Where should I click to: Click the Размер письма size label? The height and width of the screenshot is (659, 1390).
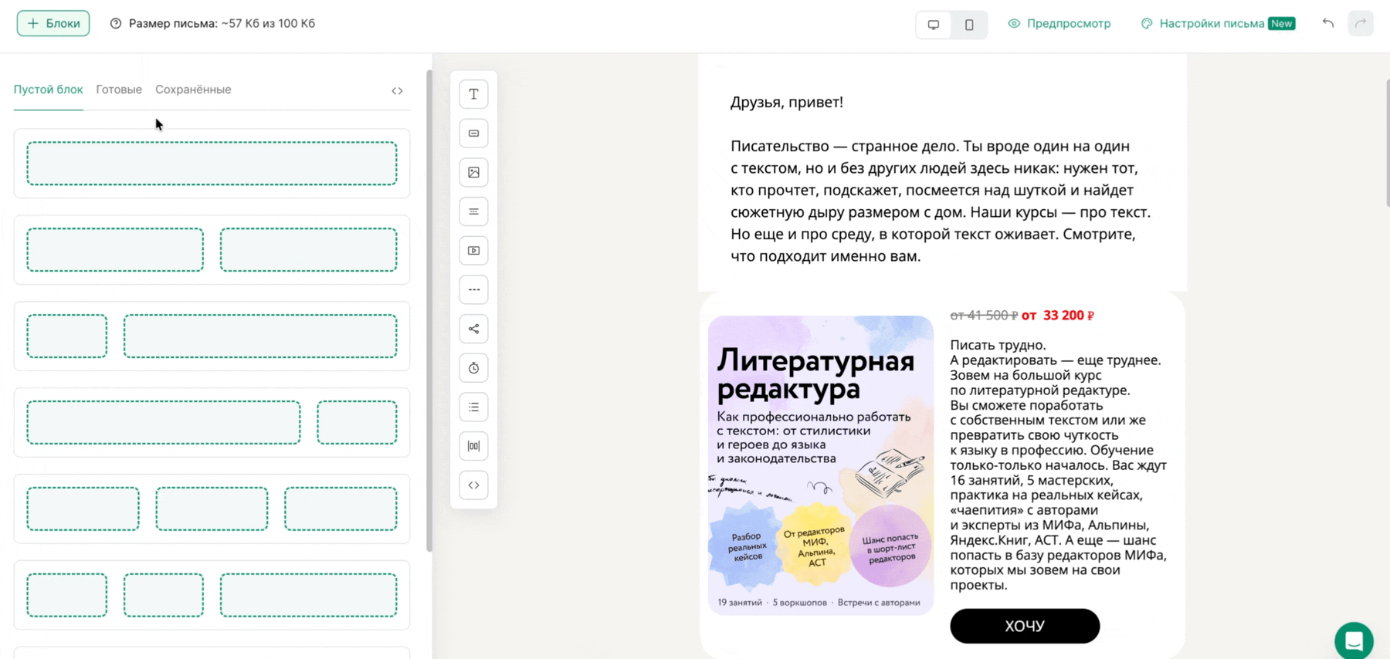[222, 23]
